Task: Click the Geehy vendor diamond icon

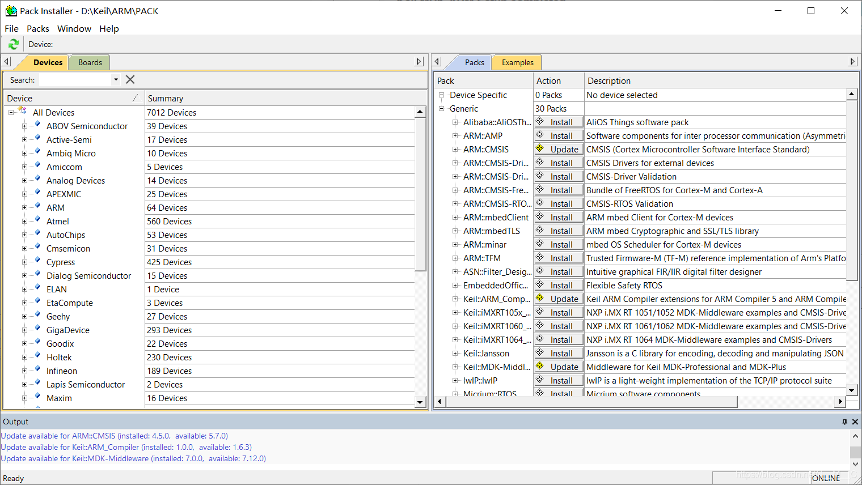Action: 37,315
